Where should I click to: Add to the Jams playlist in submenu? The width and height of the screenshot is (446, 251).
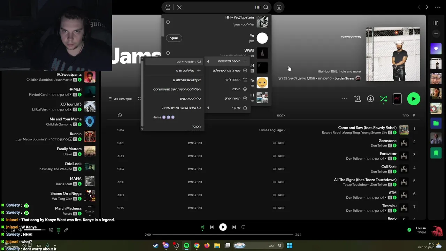(x=174, y=117)
